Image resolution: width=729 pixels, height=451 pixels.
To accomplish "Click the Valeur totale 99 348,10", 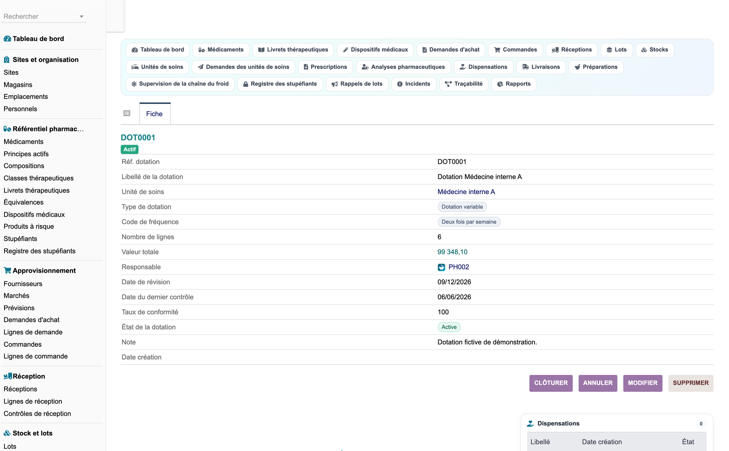I will pos(453,252).
